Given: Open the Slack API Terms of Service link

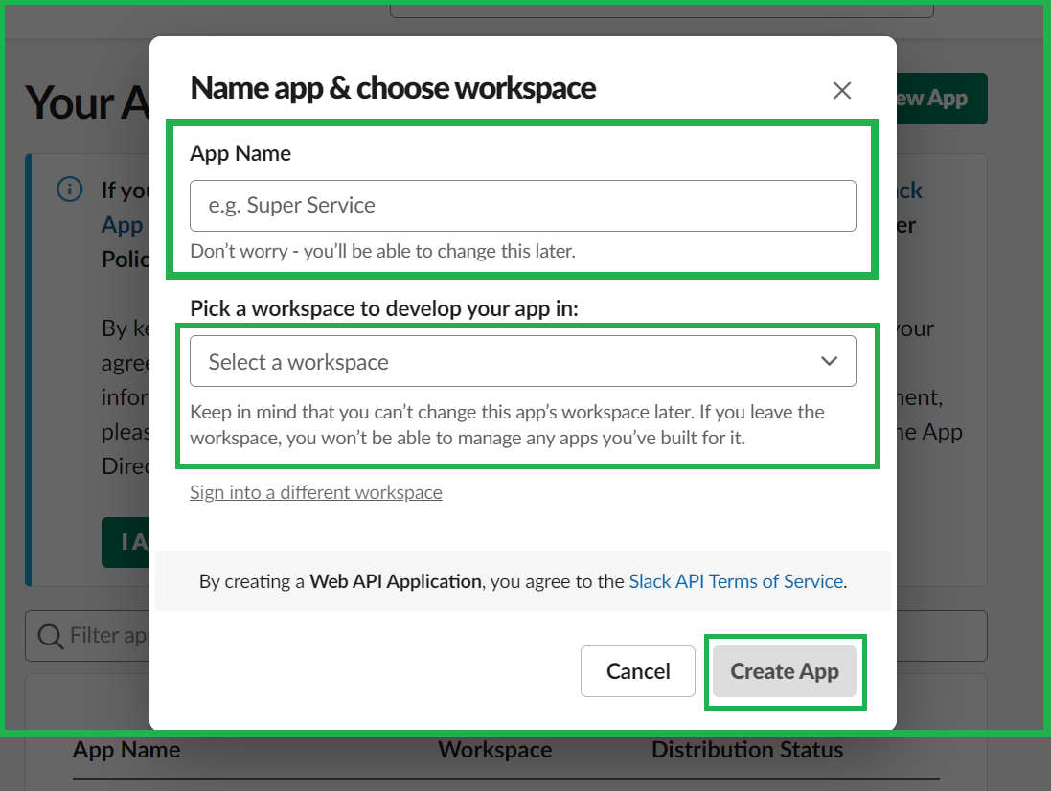Looking at the screenshot, I should point(736,581).
